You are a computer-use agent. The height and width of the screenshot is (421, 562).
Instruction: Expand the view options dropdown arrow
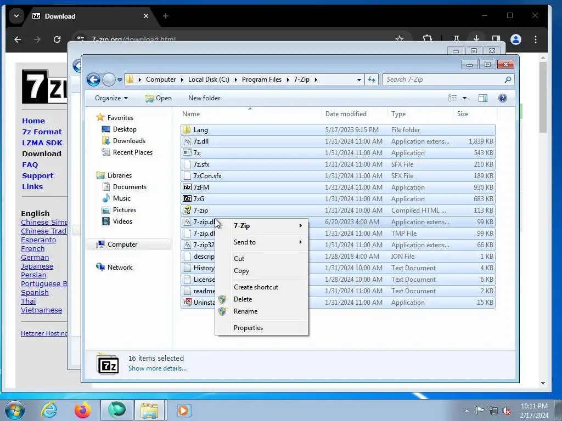[x=464, y=98]
